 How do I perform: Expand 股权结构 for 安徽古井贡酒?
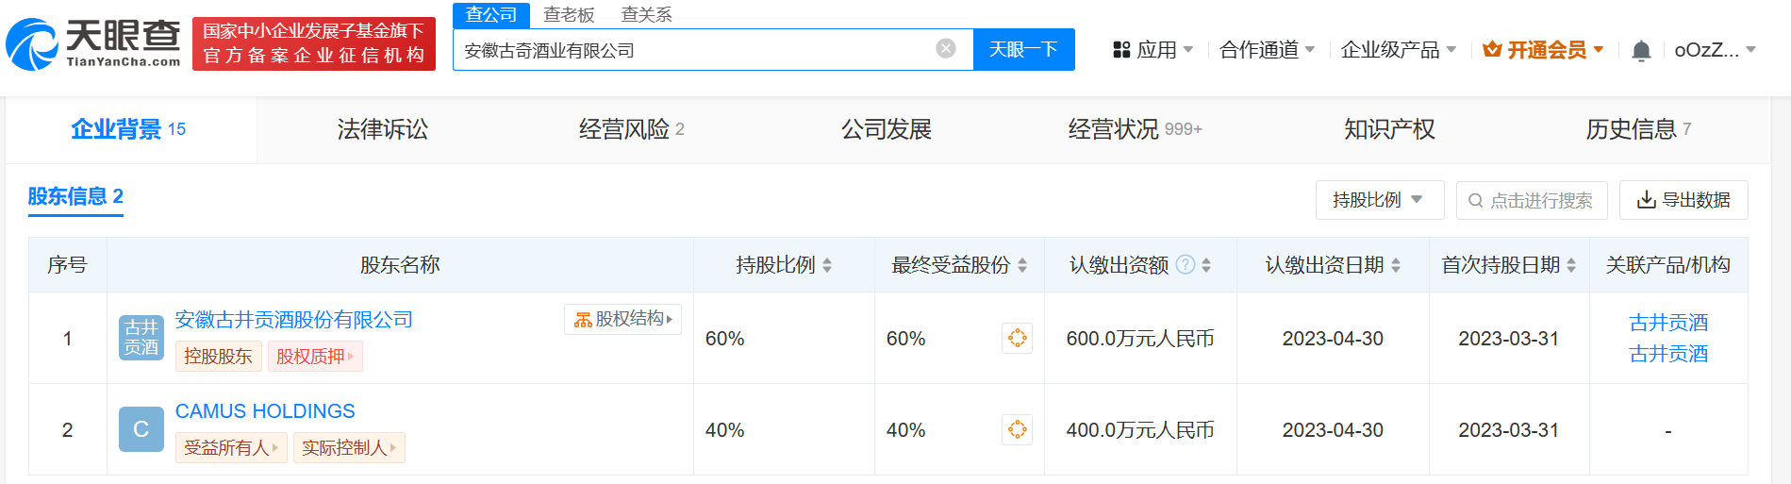[622, 319]
